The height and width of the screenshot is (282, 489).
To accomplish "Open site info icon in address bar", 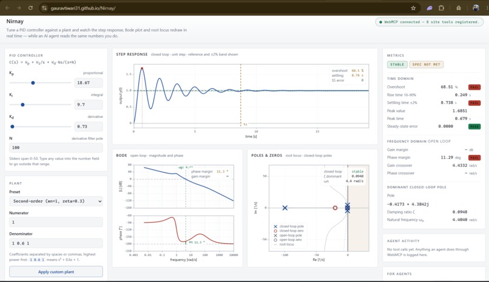I will tap(44, 8).
